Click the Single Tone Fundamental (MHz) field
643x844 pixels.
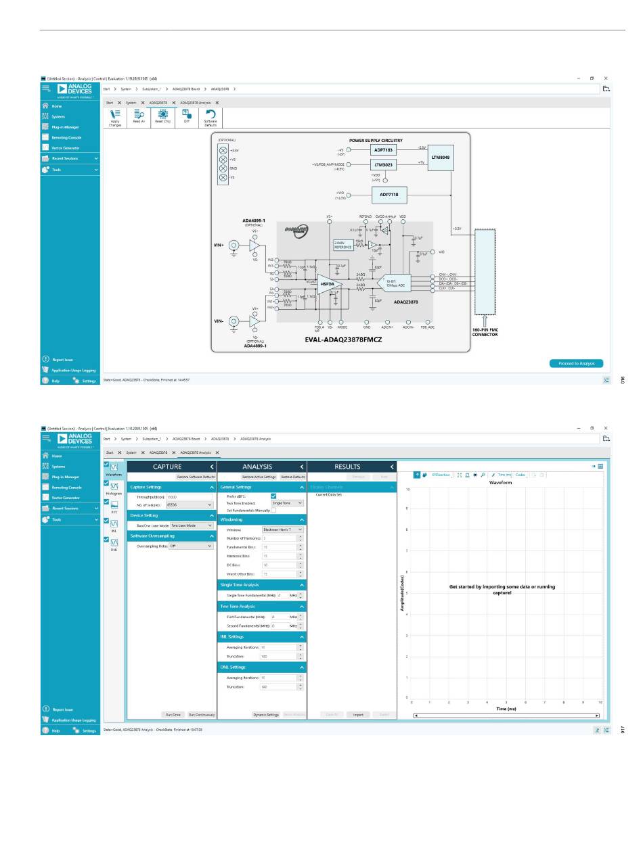coord(282,595)
